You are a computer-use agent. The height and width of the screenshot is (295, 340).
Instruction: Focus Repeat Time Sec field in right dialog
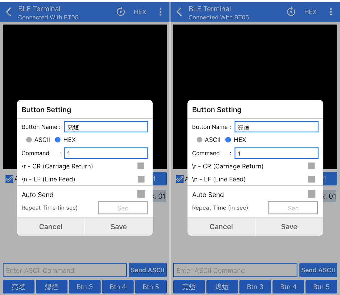tap(293, 208)
